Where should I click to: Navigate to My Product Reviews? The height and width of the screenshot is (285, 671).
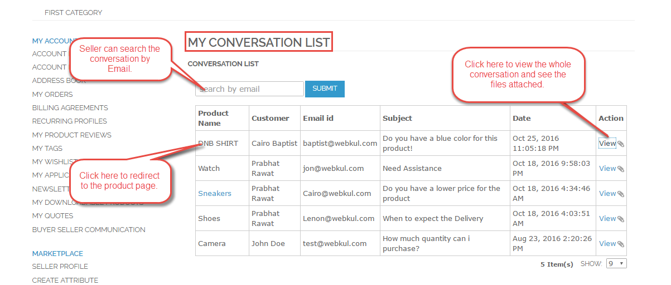[72, 135]
